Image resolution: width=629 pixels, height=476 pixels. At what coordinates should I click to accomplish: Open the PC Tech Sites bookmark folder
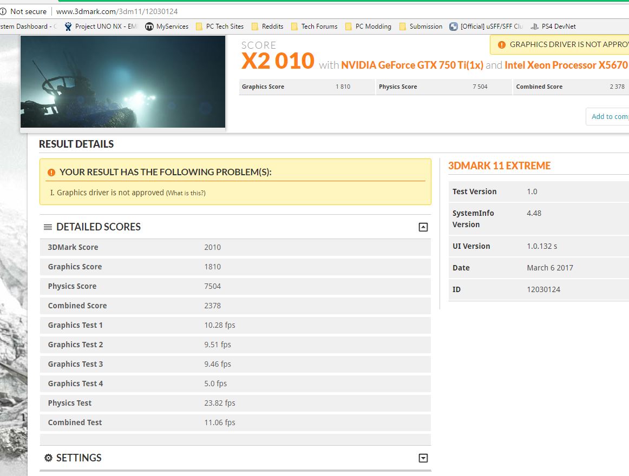click(x=220, y=27)
